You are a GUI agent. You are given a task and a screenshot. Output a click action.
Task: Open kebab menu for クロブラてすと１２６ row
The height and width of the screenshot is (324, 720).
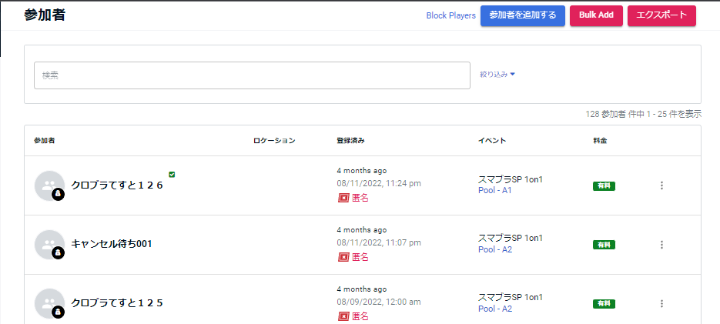pos(661,185)
